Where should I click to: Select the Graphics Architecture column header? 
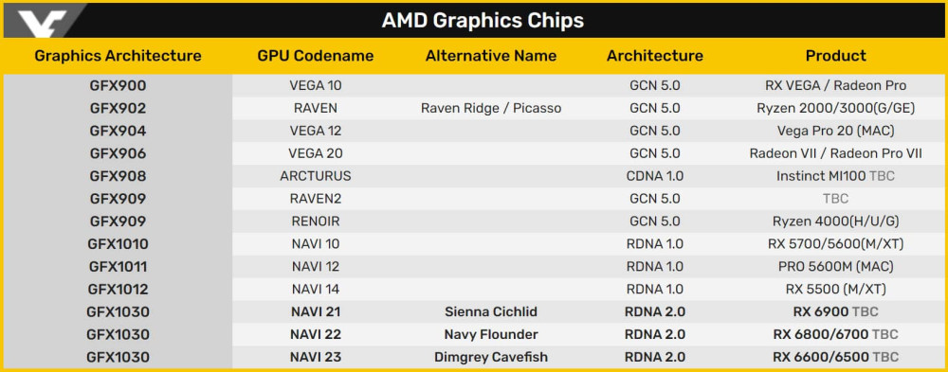[118, 56]
